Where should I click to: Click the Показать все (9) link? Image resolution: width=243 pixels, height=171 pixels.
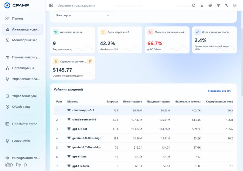[219, 91]
